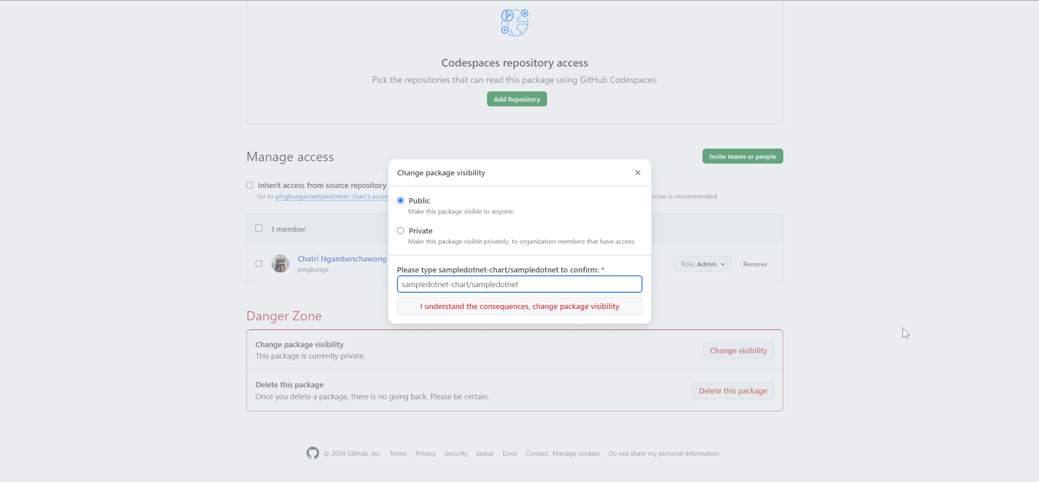Tick the checkbox beside Chatri Ngambenchawong

pos(259,264)
